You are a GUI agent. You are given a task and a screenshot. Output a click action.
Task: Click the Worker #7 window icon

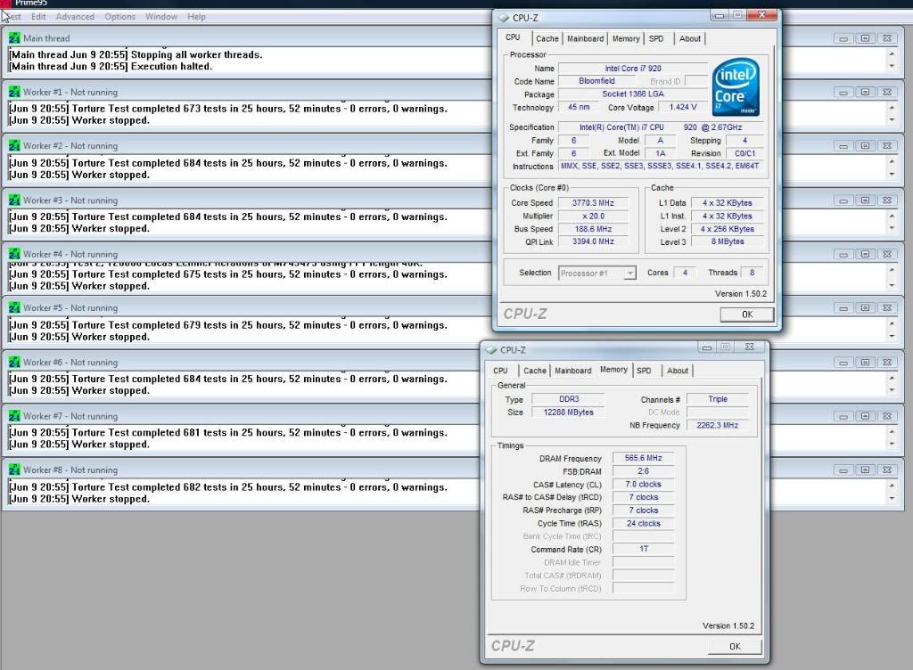(14, 416)
